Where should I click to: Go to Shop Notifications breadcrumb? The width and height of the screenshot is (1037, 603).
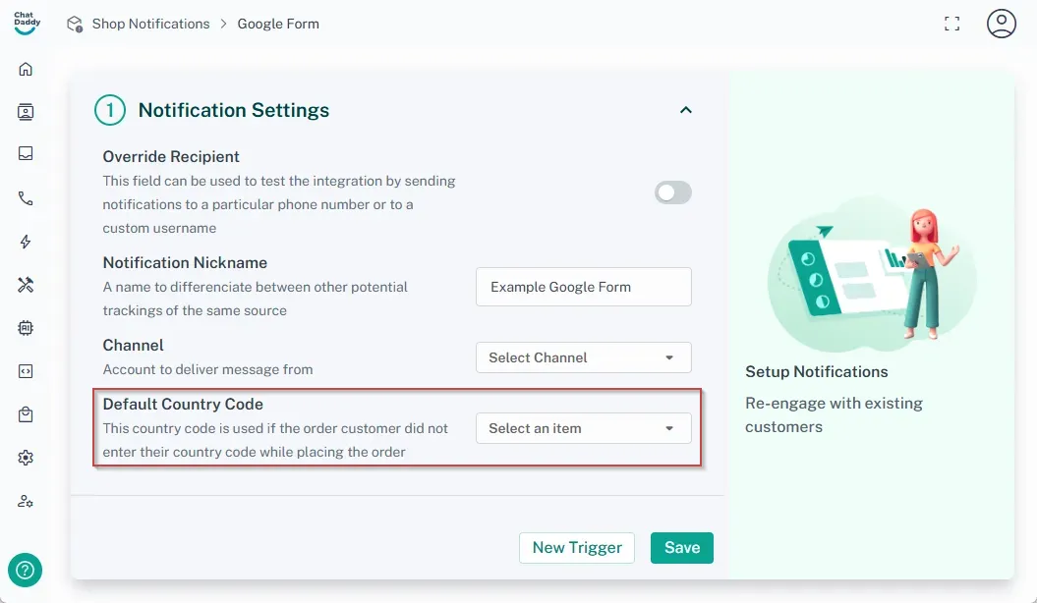coord(150,24)
